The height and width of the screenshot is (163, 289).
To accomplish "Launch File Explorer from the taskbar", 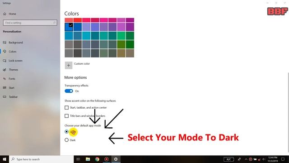I will tap(88, 159).
